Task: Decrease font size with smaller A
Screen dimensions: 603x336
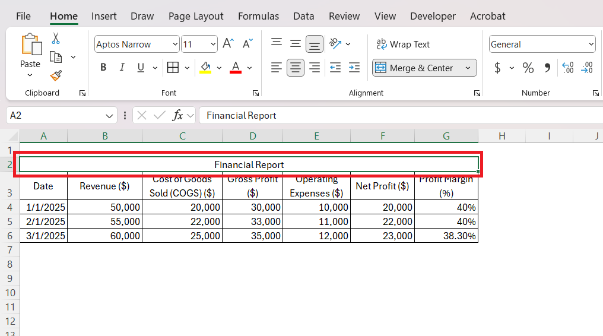Action: pos(247,44)
